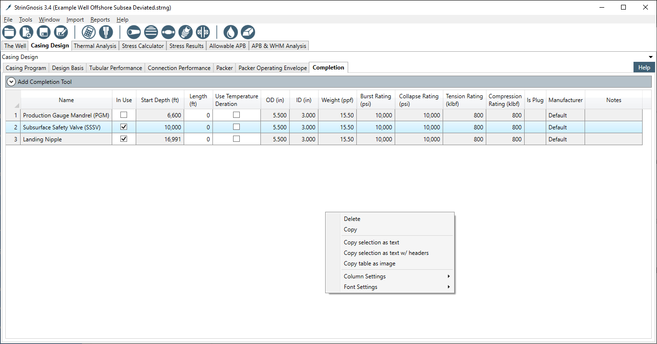Create a new file via toolbar icon
This screenshot has width=657, height=344.
click(x=26, y=32)
